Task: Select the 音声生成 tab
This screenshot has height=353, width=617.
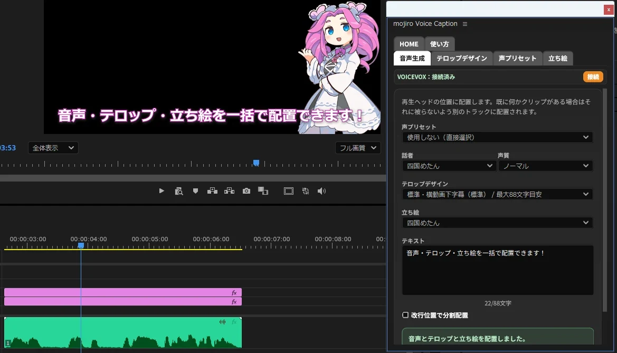Action: [x=412, y=58]
